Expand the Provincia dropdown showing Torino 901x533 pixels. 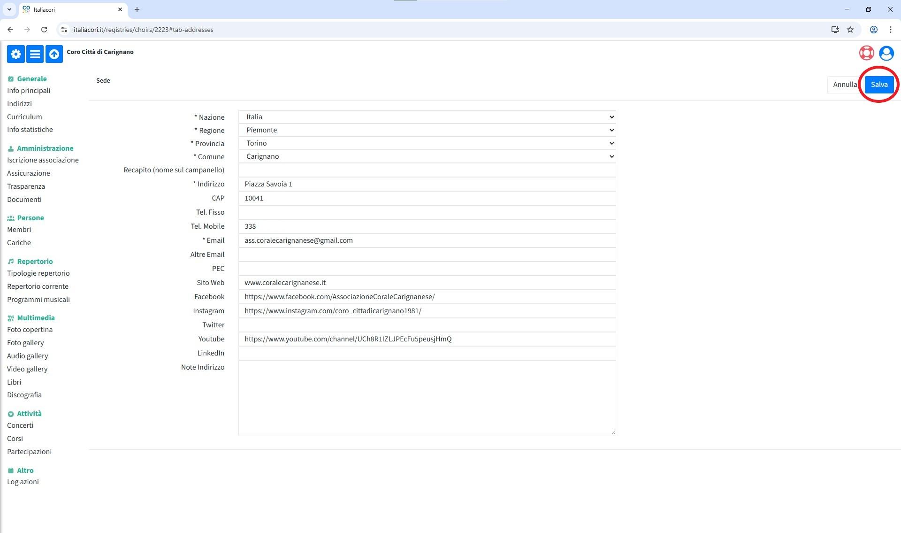(x=427, y=143)
